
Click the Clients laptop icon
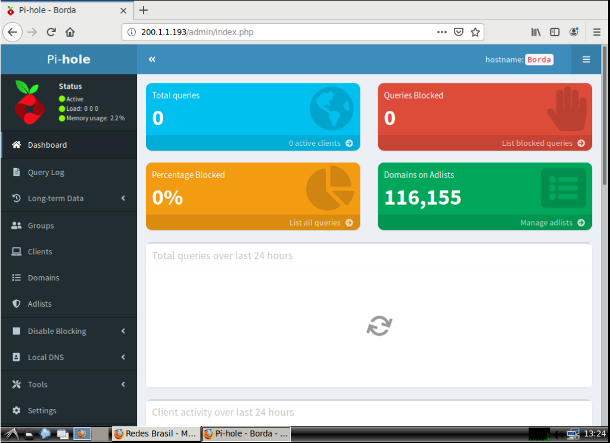(x=16, y=251)
